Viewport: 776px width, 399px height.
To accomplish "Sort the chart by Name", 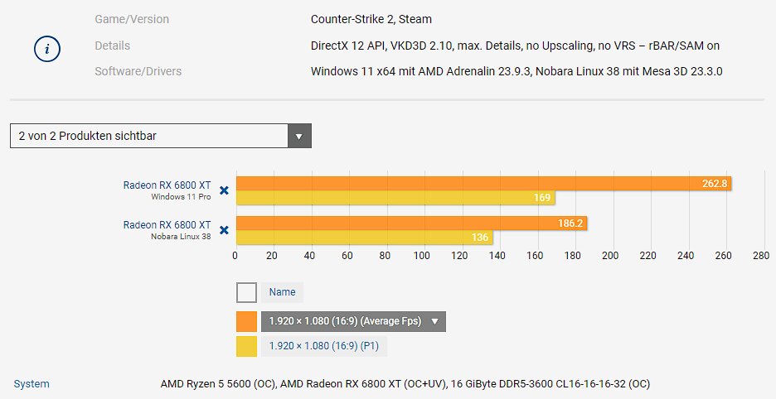I will 282,292.
